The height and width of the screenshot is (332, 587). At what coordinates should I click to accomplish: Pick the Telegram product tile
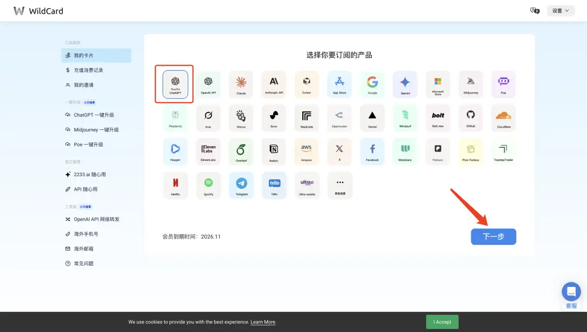point(241,186)
